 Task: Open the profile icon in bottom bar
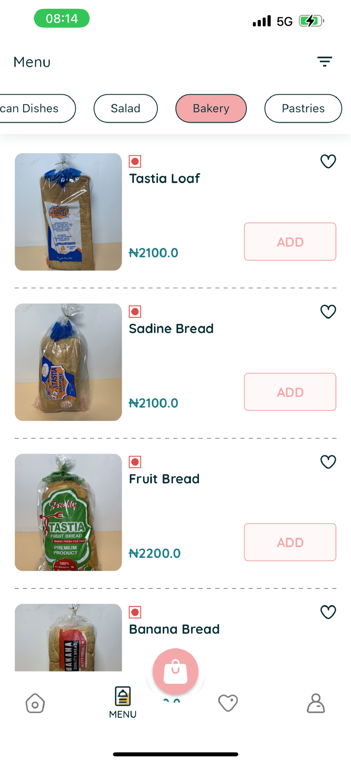click(x=316, y=703)
